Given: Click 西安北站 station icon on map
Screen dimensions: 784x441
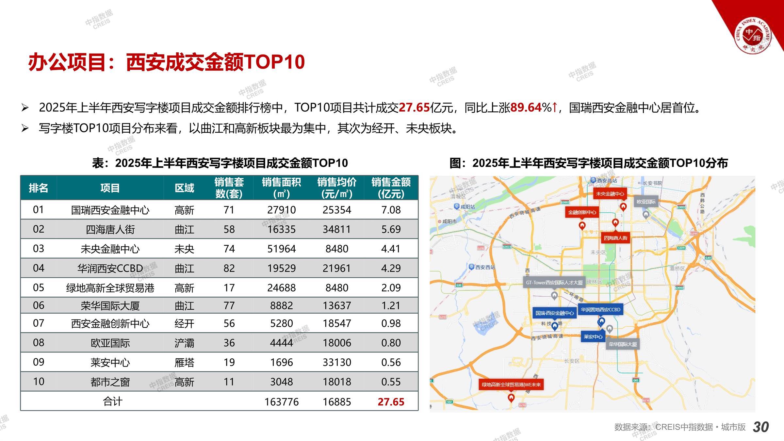Looking at the screenshot, I should point(593,180).
